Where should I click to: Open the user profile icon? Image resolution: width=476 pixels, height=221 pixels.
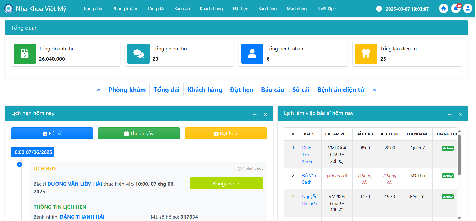467,9
